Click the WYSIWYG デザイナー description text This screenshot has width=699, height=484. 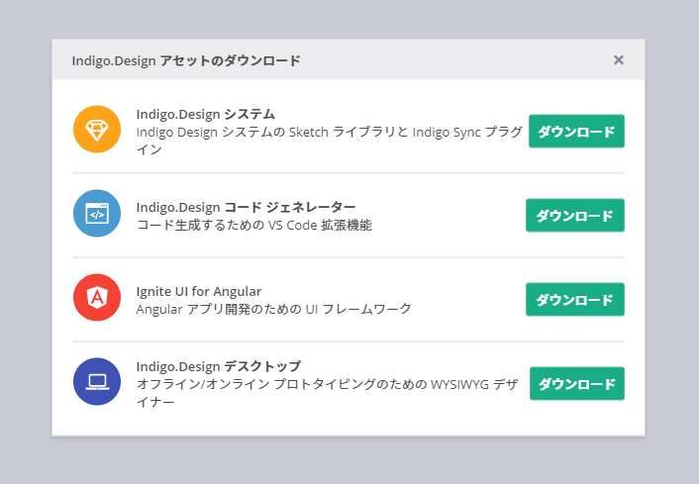tap(327, 393)
